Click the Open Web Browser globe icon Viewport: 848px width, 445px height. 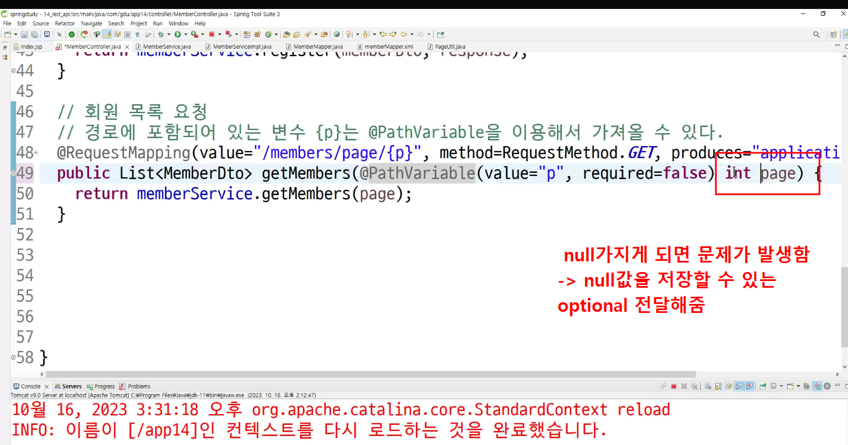(x=336, y=35)
